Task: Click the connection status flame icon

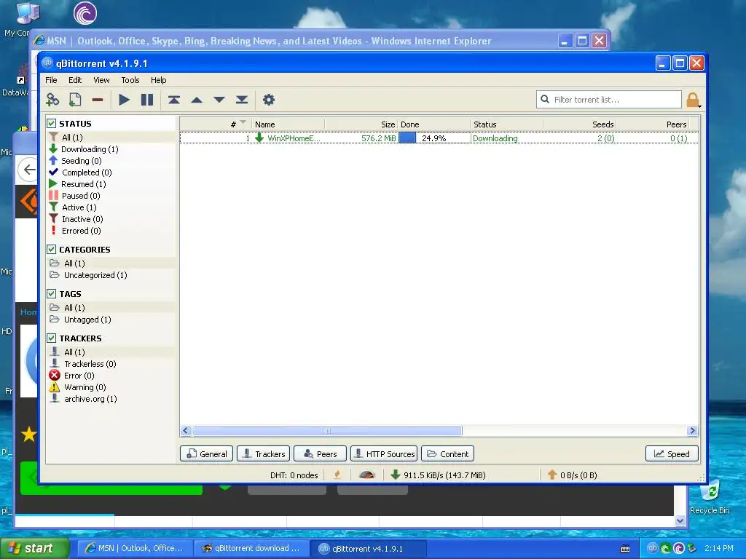Action: (337, 475)
